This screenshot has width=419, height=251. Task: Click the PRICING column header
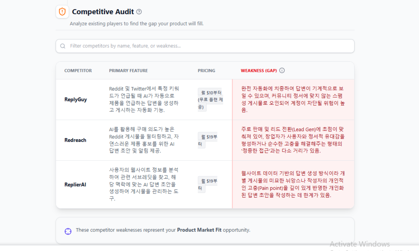pyautogui.click(x=206, y=70)
